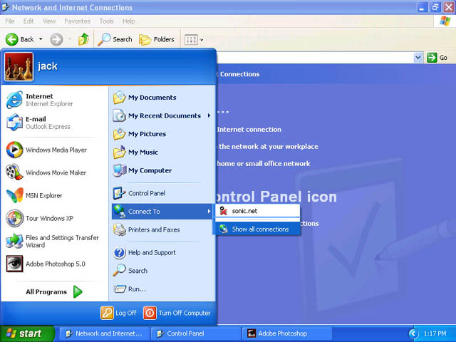Open Files and Settings Transfer Wizard
456x342 pixels.
pos(52,241)
